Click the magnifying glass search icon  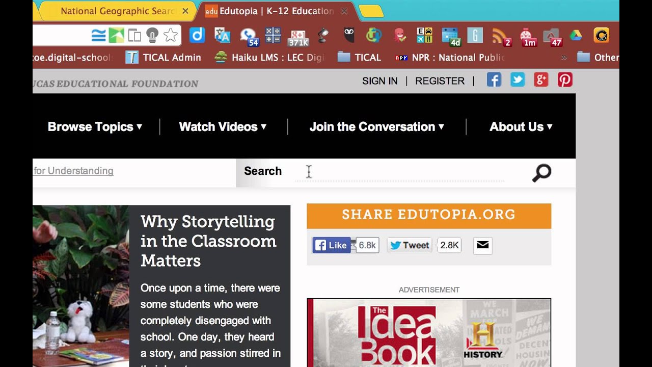[542, 173]
